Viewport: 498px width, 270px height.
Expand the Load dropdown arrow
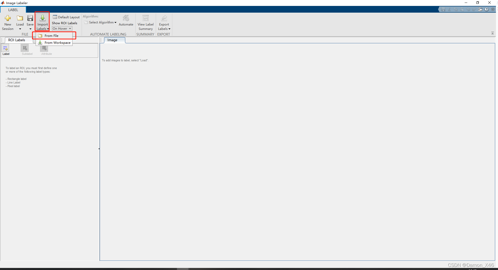tap(20, 29)
